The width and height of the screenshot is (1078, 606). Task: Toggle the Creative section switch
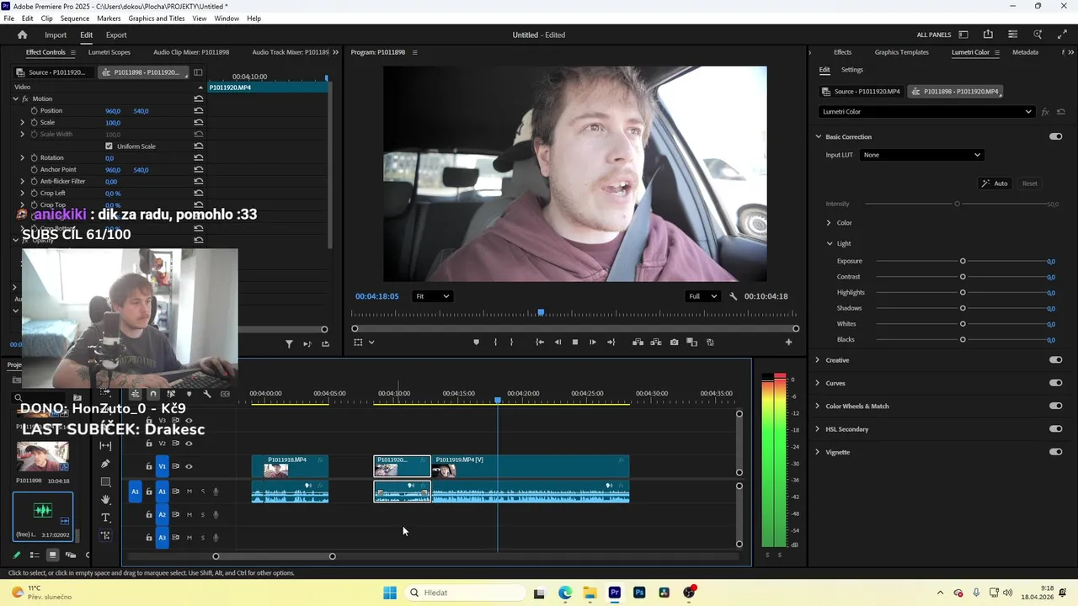[x=1056, y=359]
